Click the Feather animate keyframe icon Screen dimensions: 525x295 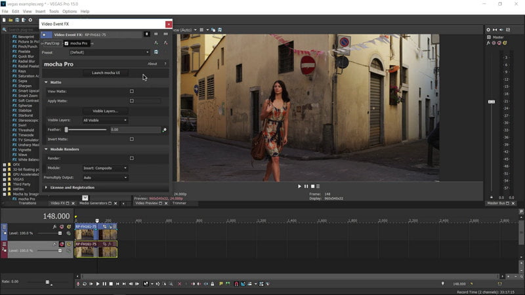tap(165, 130)
